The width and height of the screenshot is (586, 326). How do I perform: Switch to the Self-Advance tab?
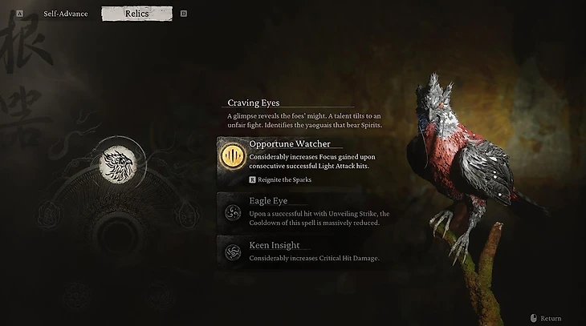[x=65, y=14]
